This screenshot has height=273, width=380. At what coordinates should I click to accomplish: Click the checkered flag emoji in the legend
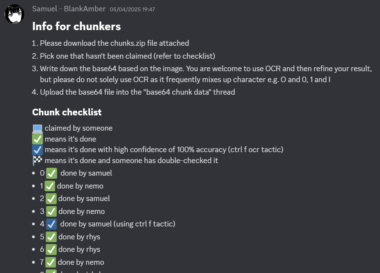point(37,160)
